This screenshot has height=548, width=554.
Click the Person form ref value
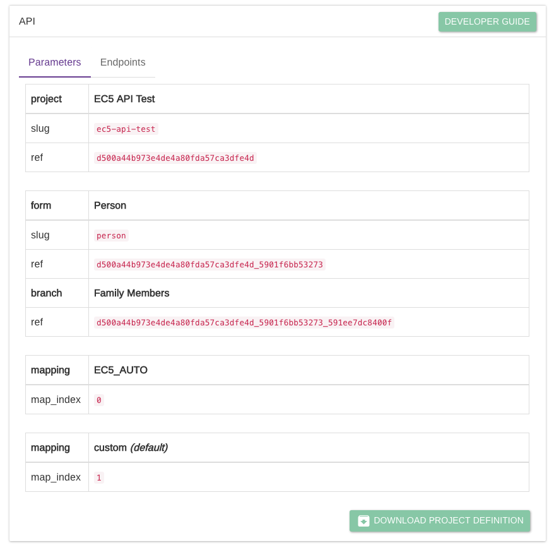(209, 265)
